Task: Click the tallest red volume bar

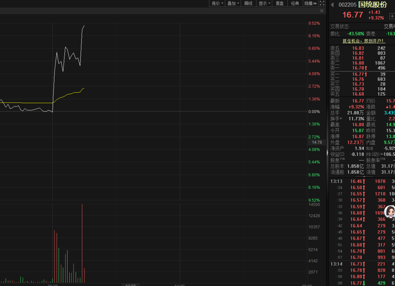Action: pos(82,243)
